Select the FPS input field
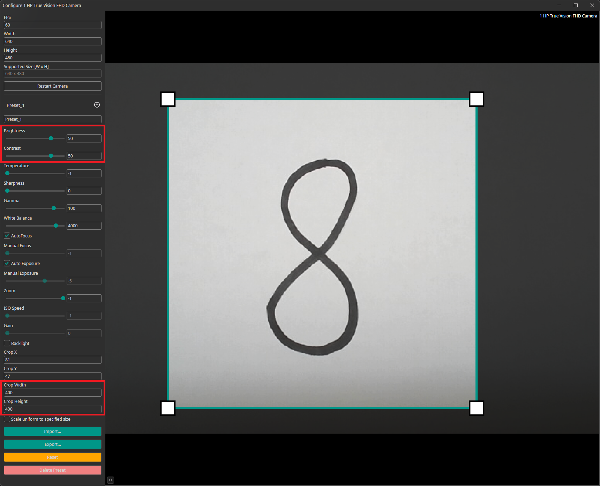This screenshot has height=486, width=600. pos(52,25)
